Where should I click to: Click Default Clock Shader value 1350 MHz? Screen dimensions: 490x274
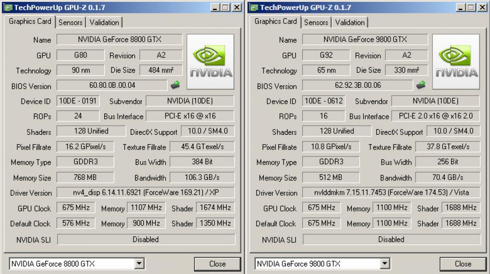click(215, 223)
